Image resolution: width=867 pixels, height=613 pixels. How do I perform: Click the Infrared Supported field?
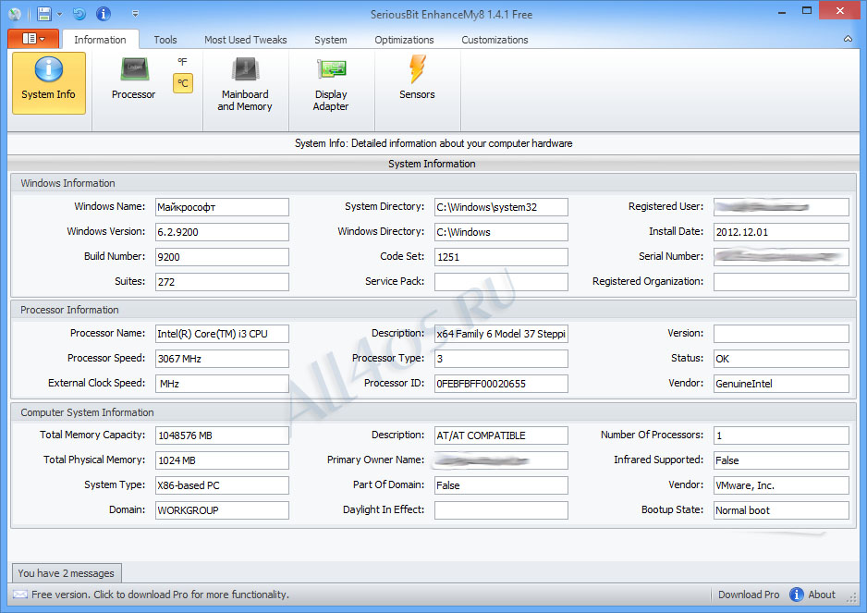[781, 460]
